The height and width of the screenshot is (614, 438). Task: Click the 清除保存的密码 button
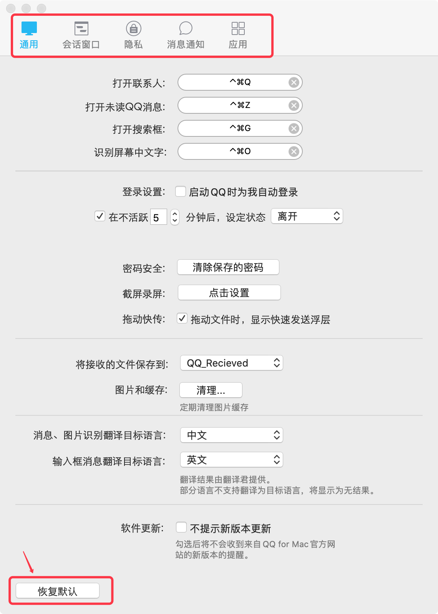pos(228,267)
